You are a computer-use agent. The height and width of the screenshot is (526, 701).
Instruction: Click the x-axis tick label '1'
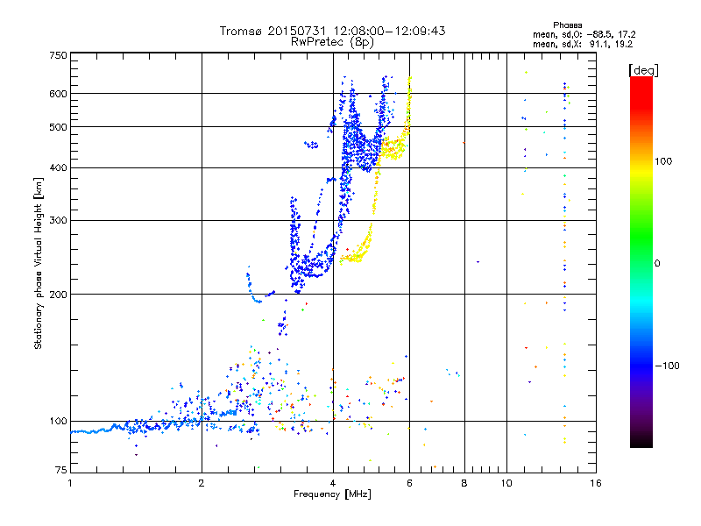pos(70,483)
